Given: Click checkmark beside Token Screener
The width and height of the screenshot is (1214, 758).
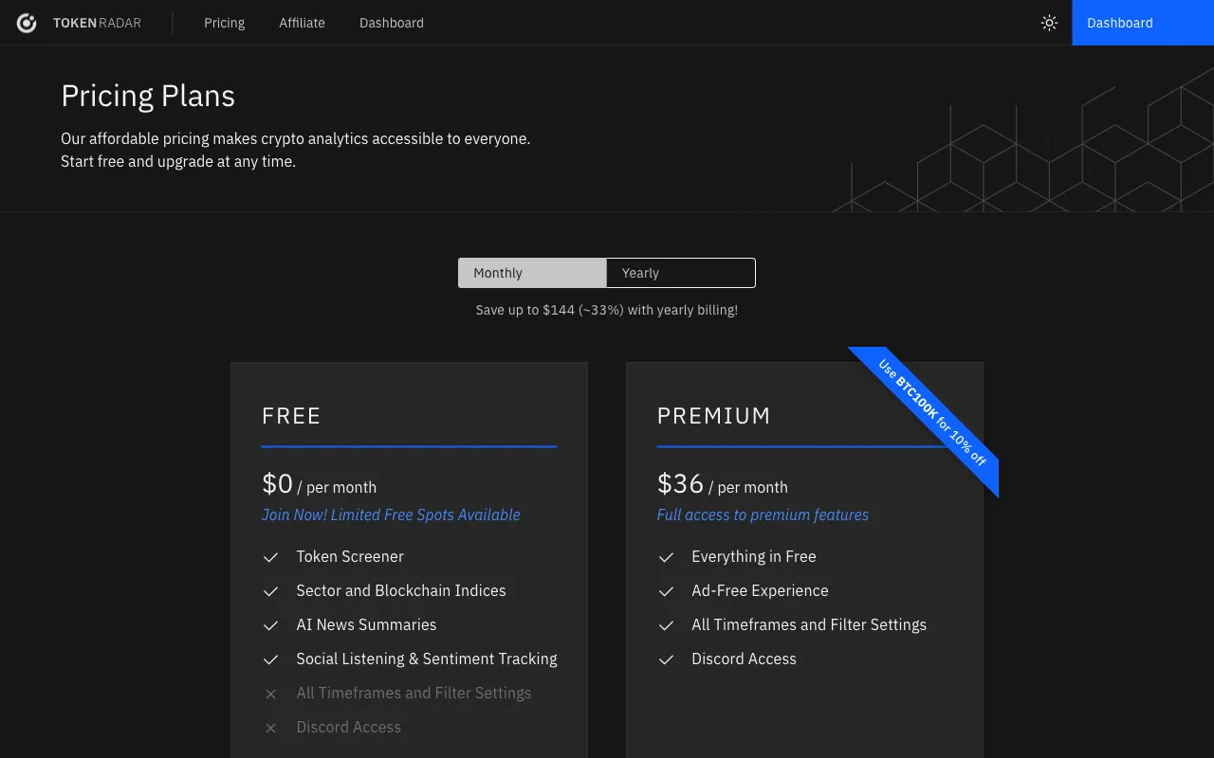Looking at the screenshot, I should [270, 557].
